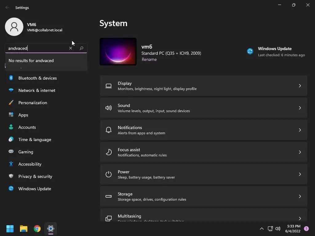Open Sound settings chevron
The height and width of the screenshot is (236, 315).
tap(300, 108)
